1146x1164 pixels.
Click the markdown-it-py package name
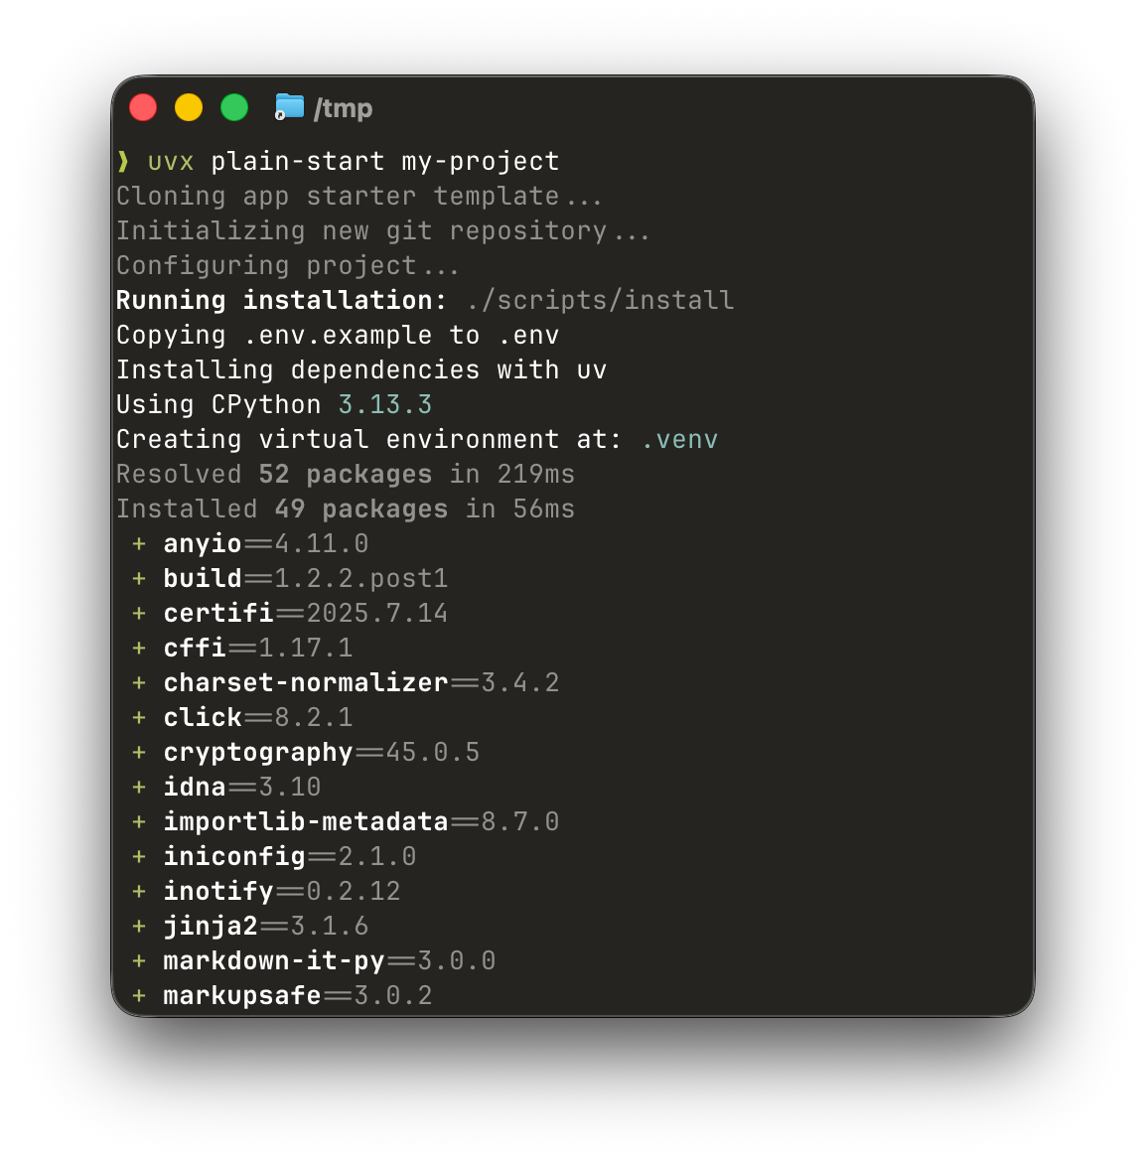click(x=274, y=961)
